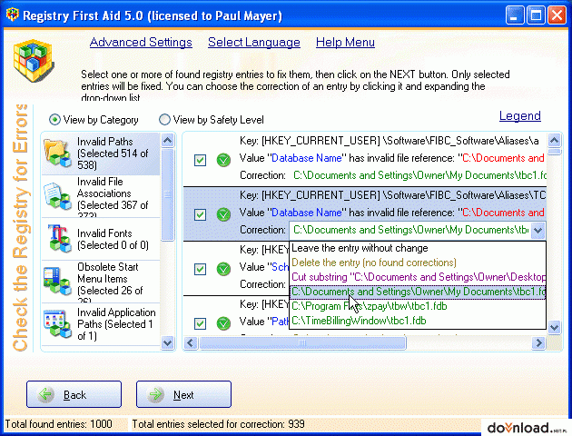
Task: Open the Correction combo box dropdown arrow
Action: coord(537,230)
